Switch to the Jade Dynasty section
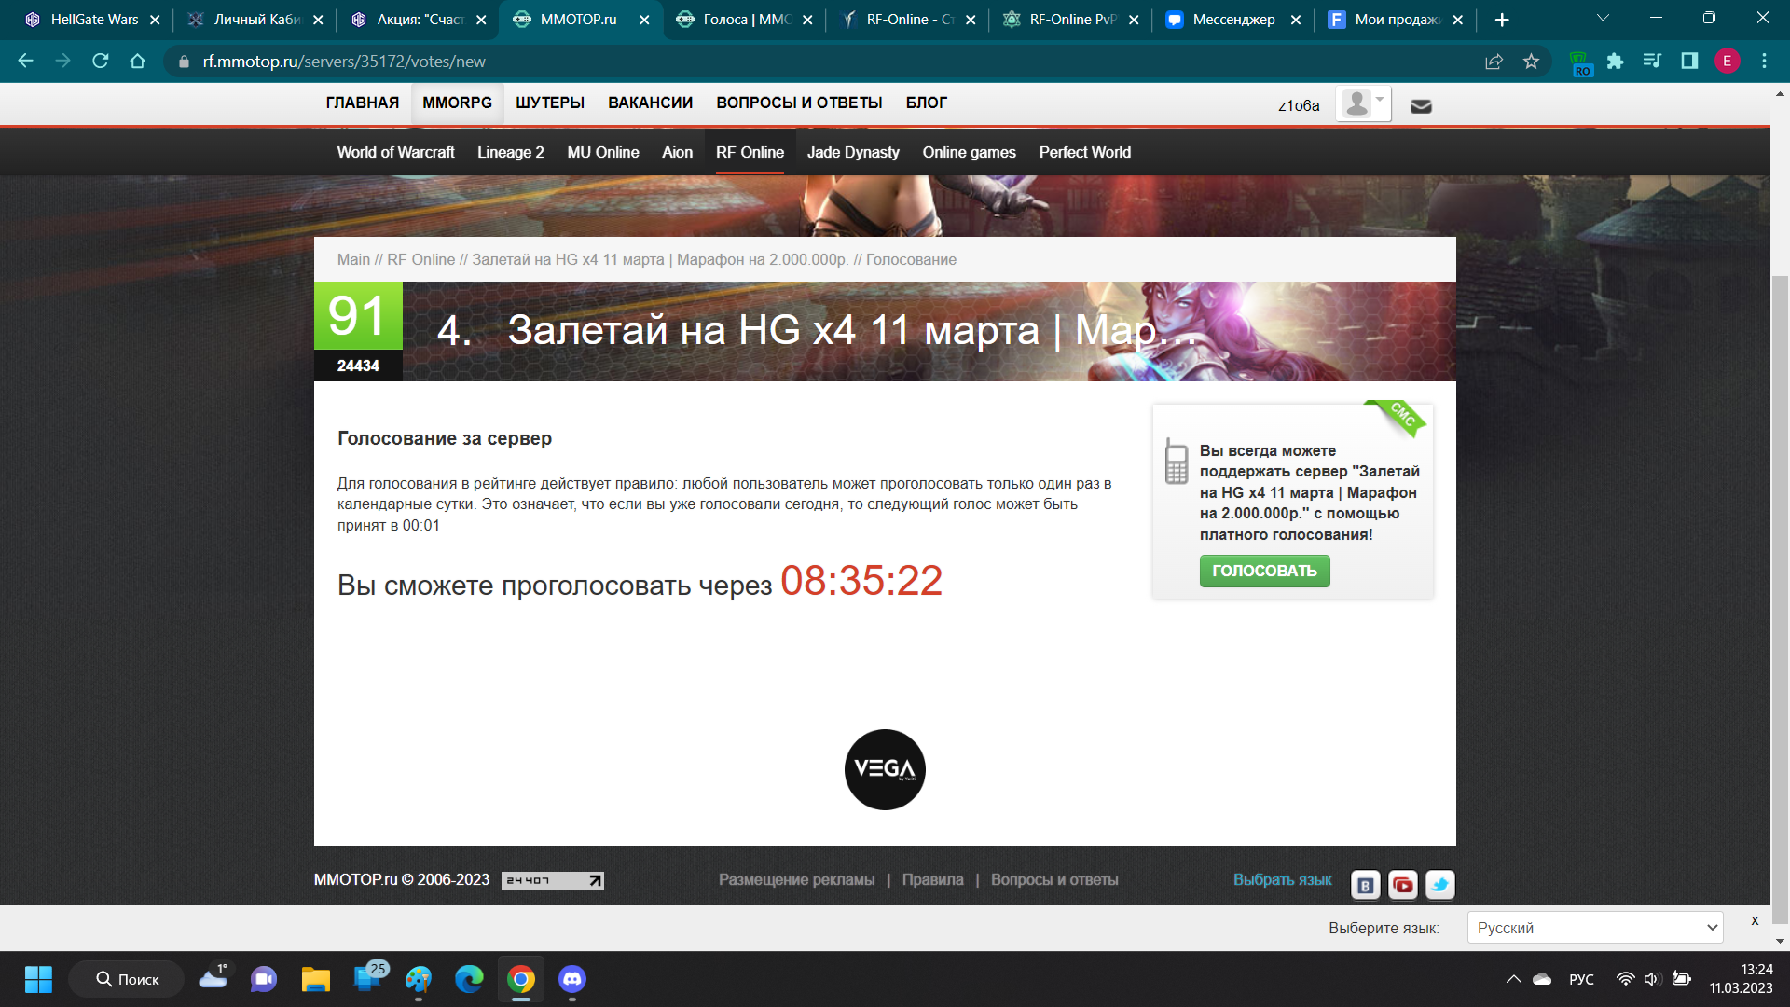1790x1007 pixels. pos(853,152)
